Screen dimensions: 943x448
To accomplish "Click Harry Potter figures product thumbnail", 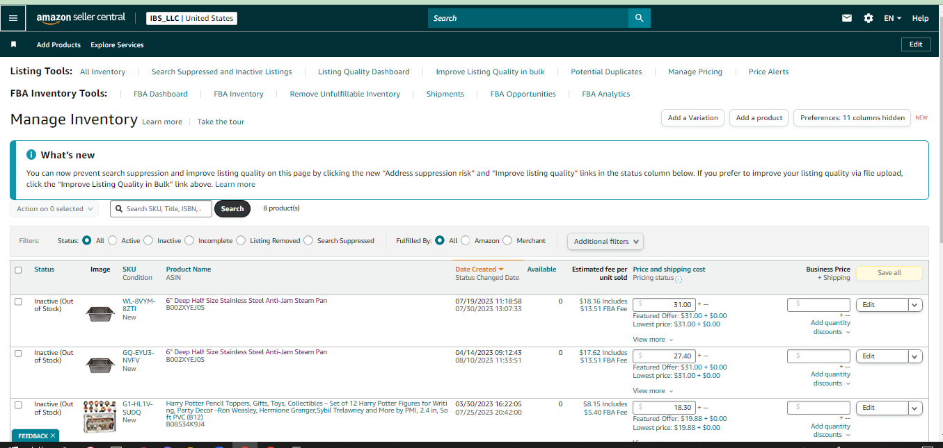I will (x=100, y=416).
